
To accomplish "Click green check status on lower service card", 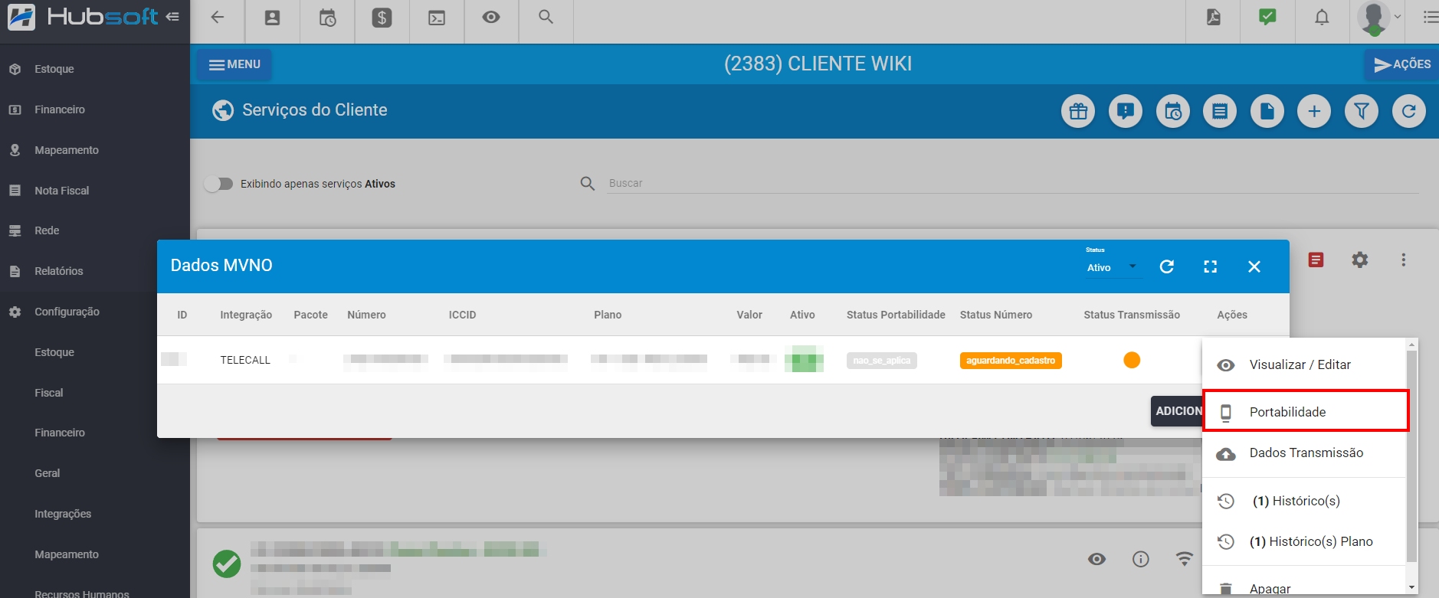I will click(x=227, y=564).
